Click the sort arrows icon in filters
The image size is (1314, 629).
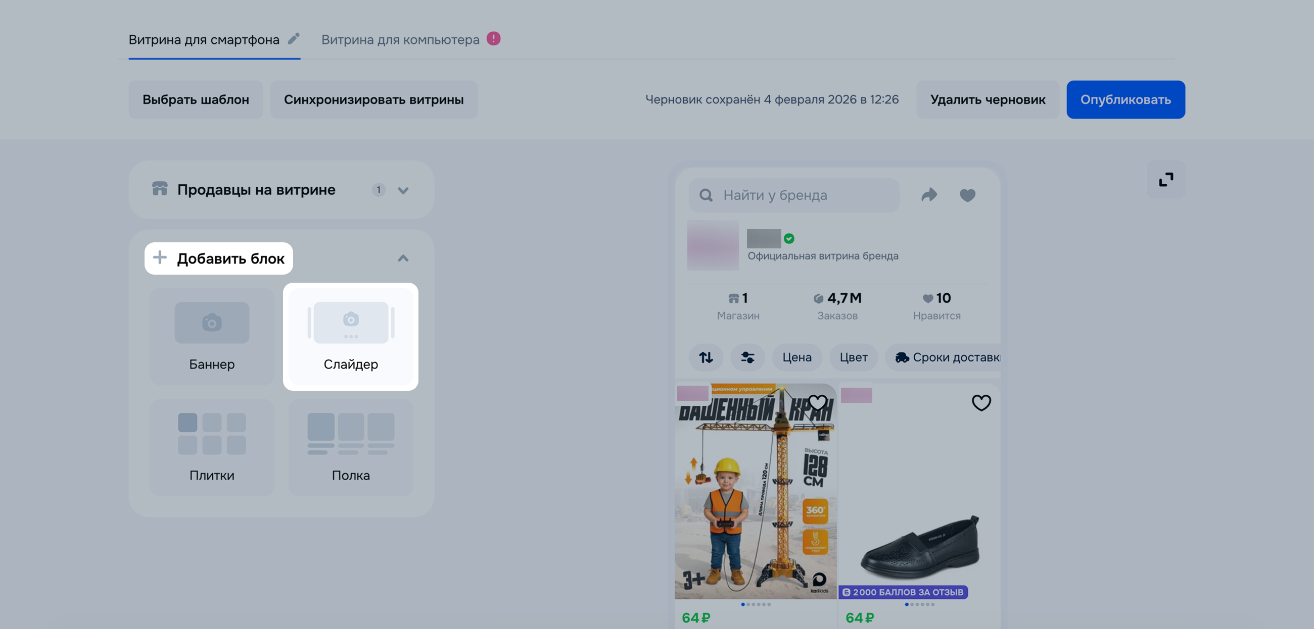click(x=706, y=357)
